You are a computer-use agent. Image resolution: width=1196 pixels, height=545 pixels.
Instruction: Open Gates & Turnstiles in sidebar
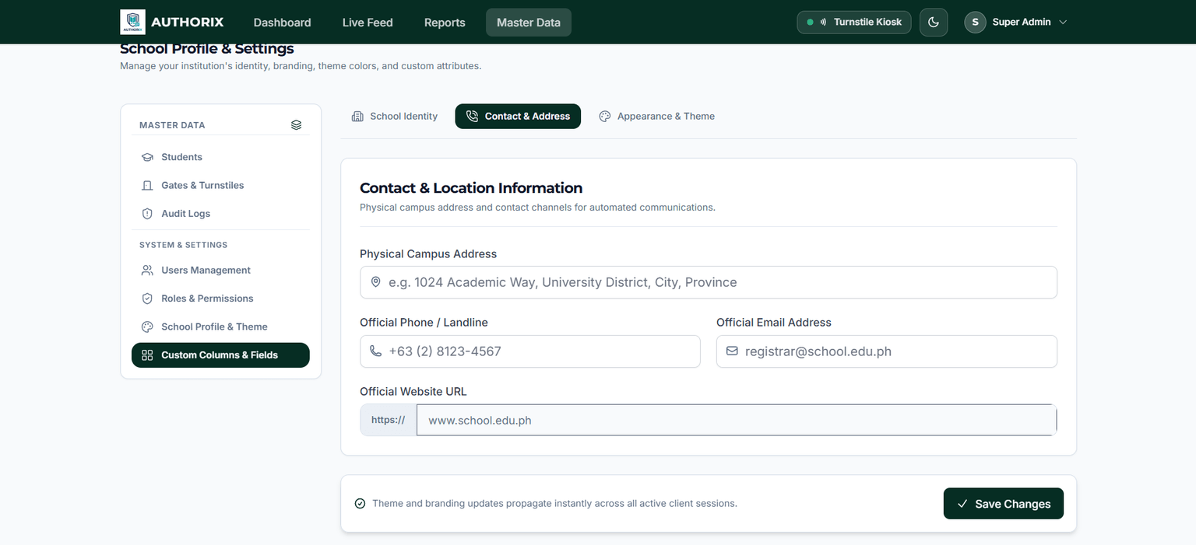[220, 185]
